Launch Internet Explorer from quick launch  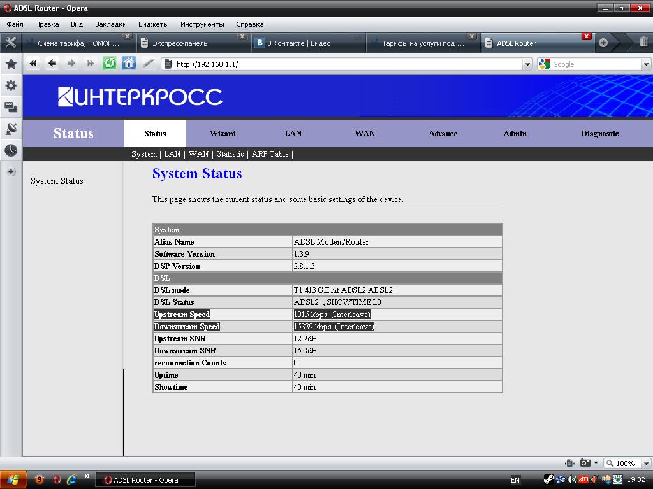click(x=72, y=479)
